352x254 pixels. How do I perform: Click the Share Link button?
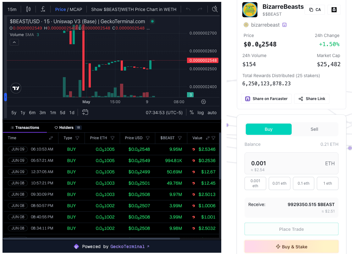point(311,99)
